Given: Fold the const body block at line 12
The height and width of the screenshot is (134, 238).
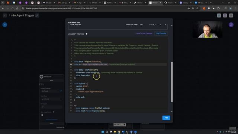Looking at the screenshot, I should (73, 70).
